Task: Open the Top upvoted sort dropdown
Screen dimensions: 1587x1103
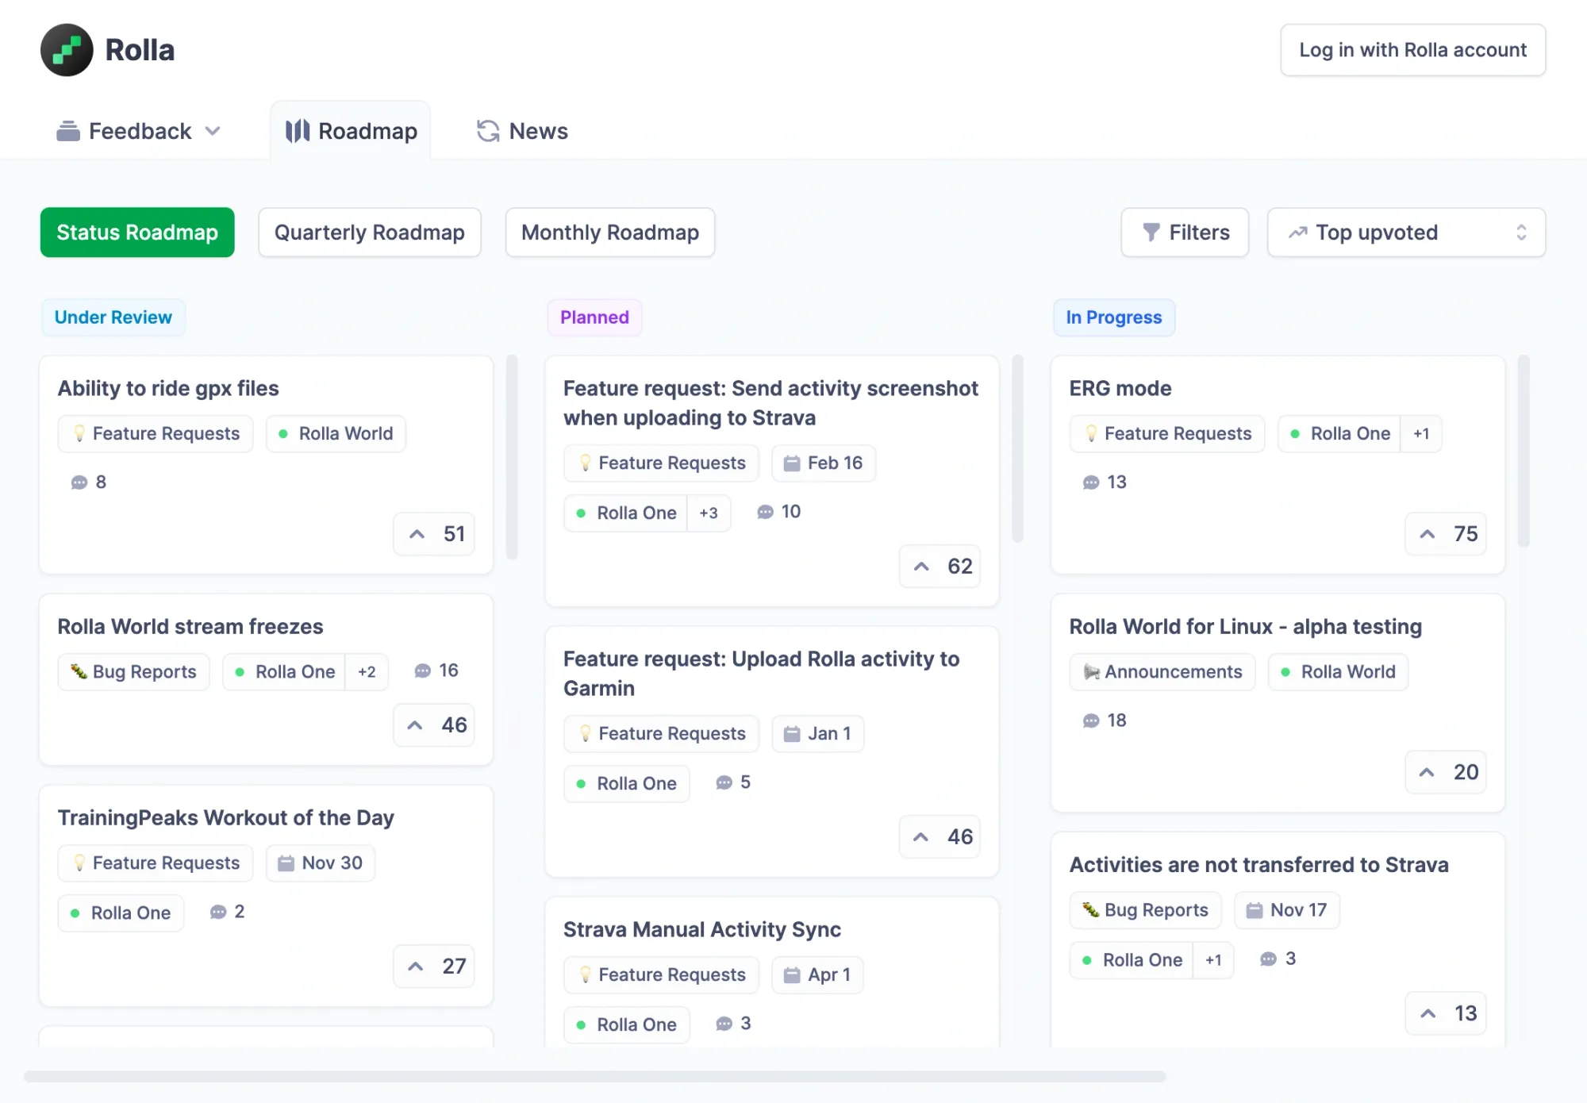Action: [x=1406, y=233]
